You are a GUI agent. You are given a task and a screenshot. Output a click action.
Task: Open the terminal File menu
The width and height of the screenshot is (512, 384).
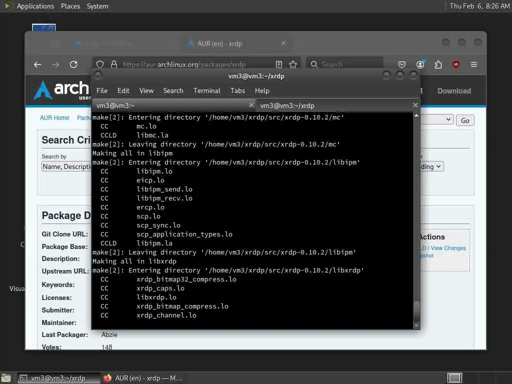pyautogui.click(x=102, y=91)
